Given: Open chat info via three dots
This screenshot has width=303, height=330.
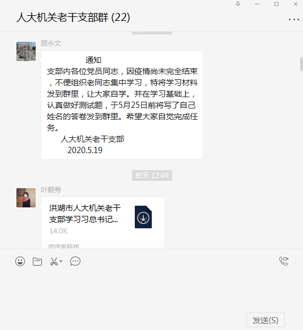Looking at the screenshot, I should click(294, 20).
